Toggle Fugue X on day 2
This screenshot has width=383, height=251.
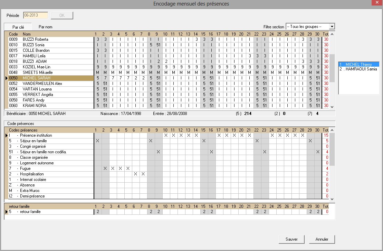click(x=105, y=168)
